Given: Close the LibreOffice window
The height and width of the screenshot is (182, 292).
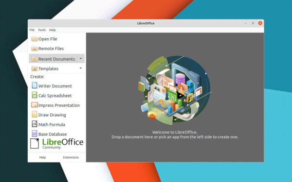Looking at the screenshot, I should [x=260, y=23].
